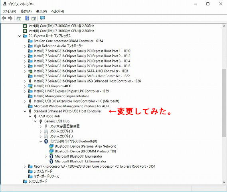This screenshot has width=227, height=192.
Task: Expand the High Definition Audio コントローラー node
Action: tap(25, 46)
